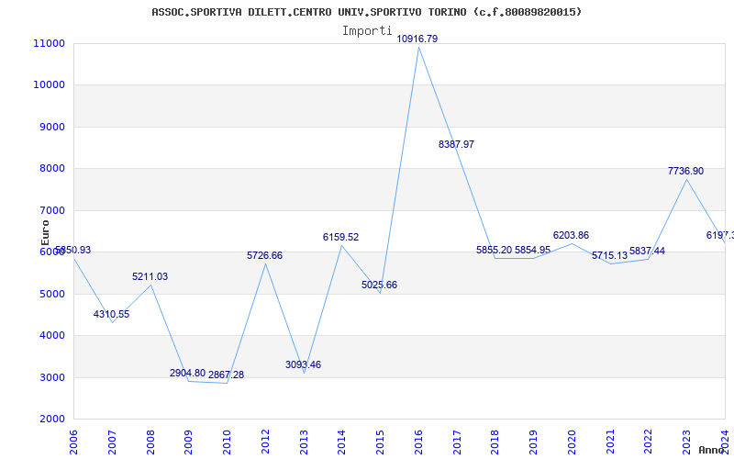Click the data label 6203.86
The image size is (734, 459).
click(x=571, y=235)
